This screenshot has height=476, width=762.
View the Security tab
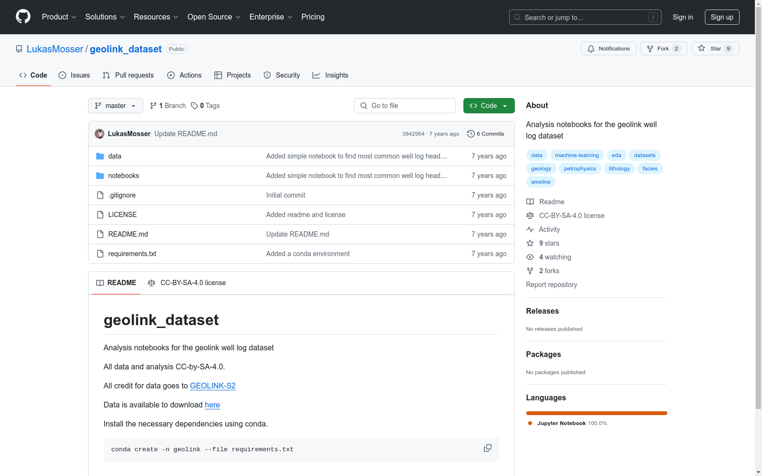(282, 75)
